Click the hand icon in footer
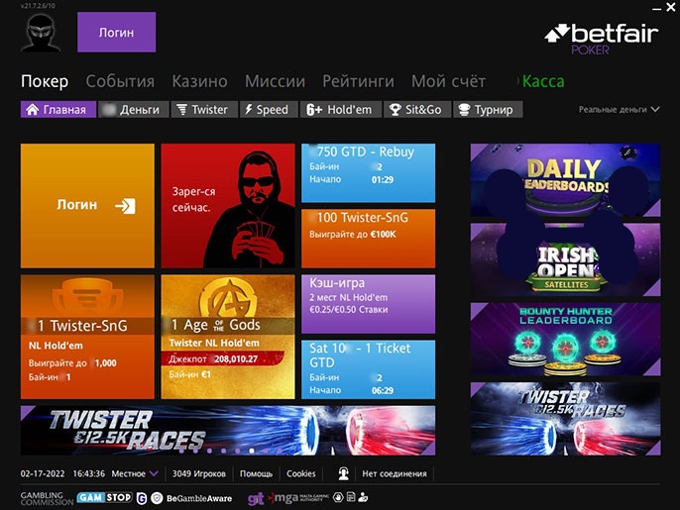The image size is (680, 510). 338,497
